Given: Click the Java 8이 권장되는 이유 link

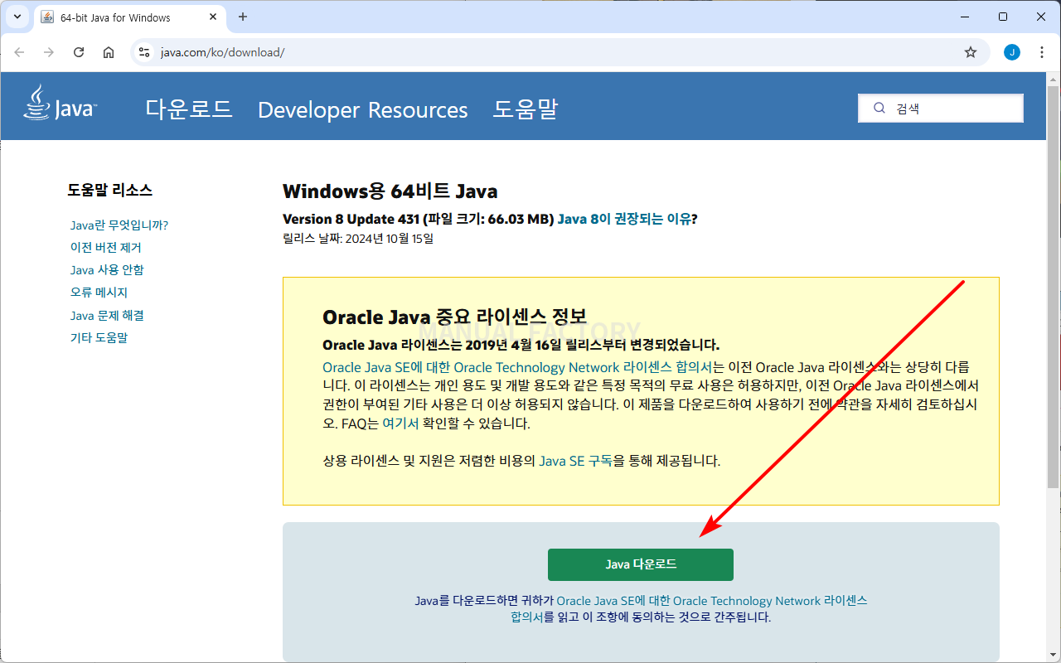Looking at the screenshot, I should click(625, 220).
